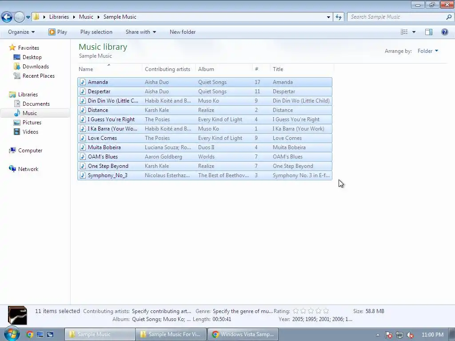The height and width of the screenshot is (341, 455).
Task: Launch Chrome from the taskbar quick launch
Action: tap(30, 334)
